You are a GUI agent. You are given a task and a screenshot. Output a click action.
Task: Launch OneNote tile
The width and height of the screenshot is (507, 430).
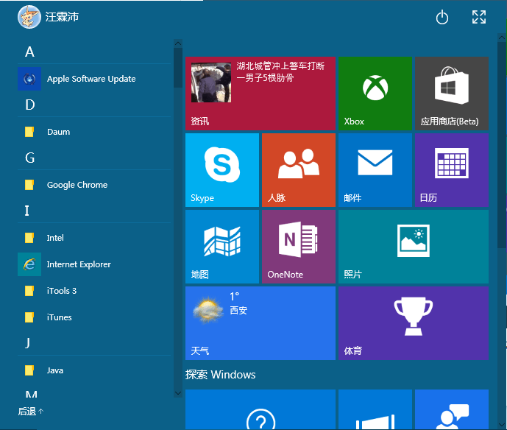coord(298,246)
